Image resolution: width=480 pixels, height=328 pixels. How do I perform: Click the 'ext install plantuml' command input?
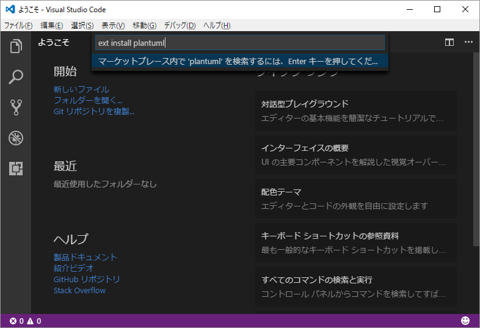click(x=240, y=43)
